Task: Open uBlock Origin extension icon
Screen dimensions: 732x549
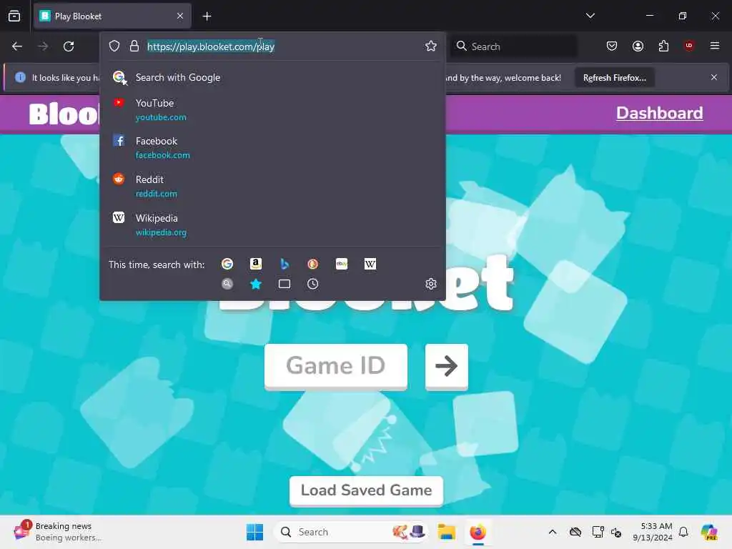Action: coord(688,46)
